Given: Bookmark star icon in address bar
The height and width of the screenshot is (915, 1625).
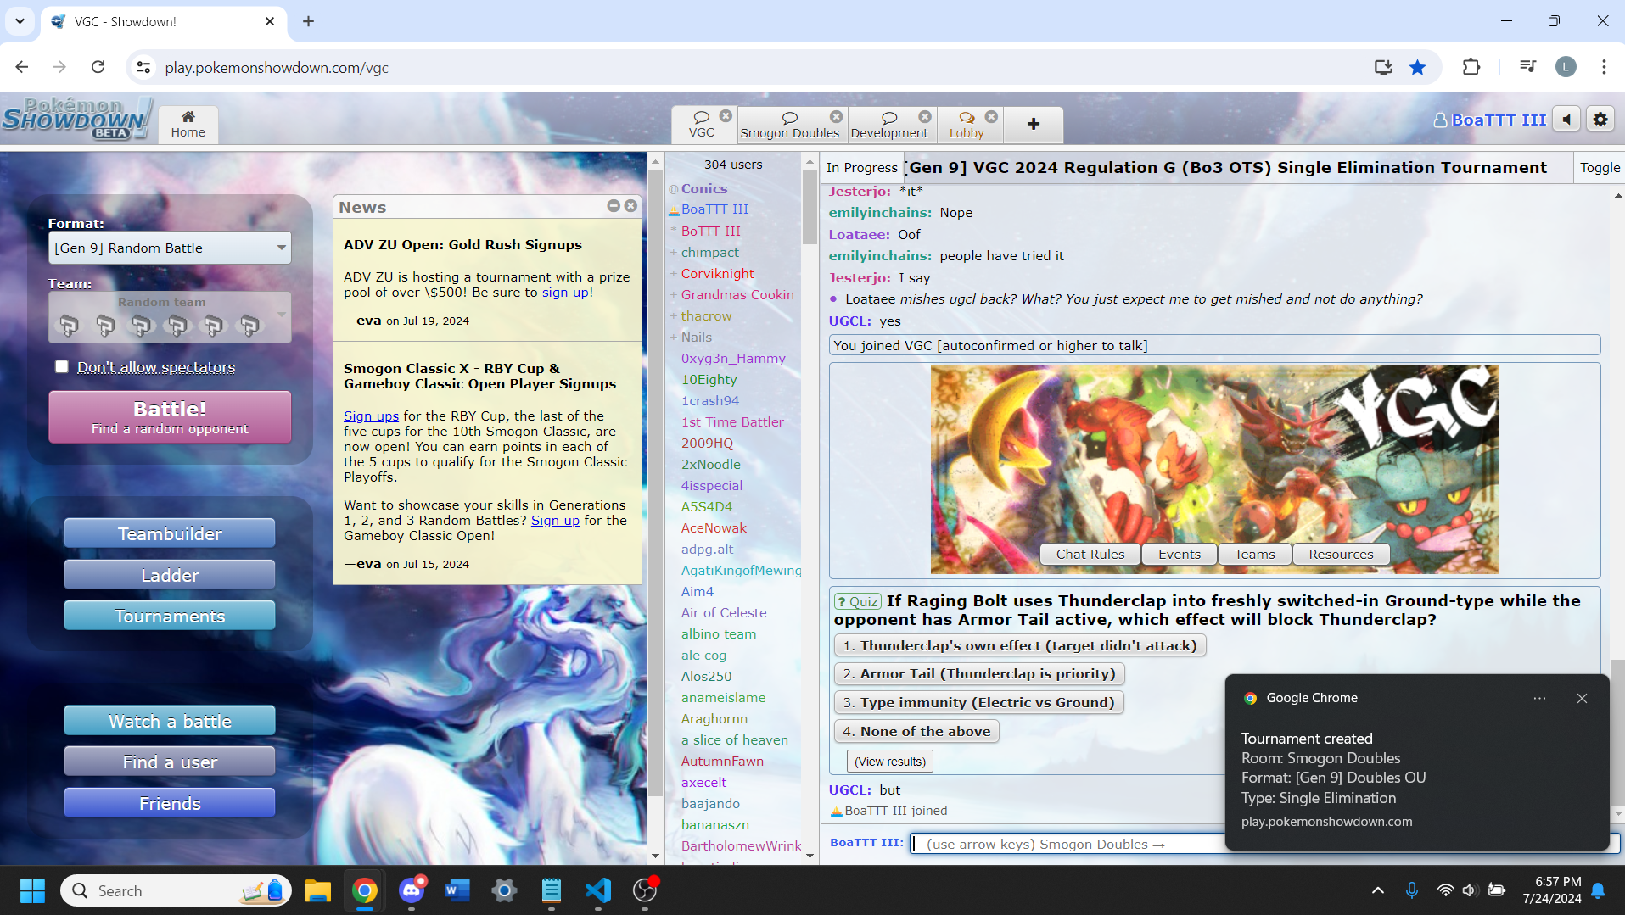Looking at the screenshot, I should click(1417, 67).
